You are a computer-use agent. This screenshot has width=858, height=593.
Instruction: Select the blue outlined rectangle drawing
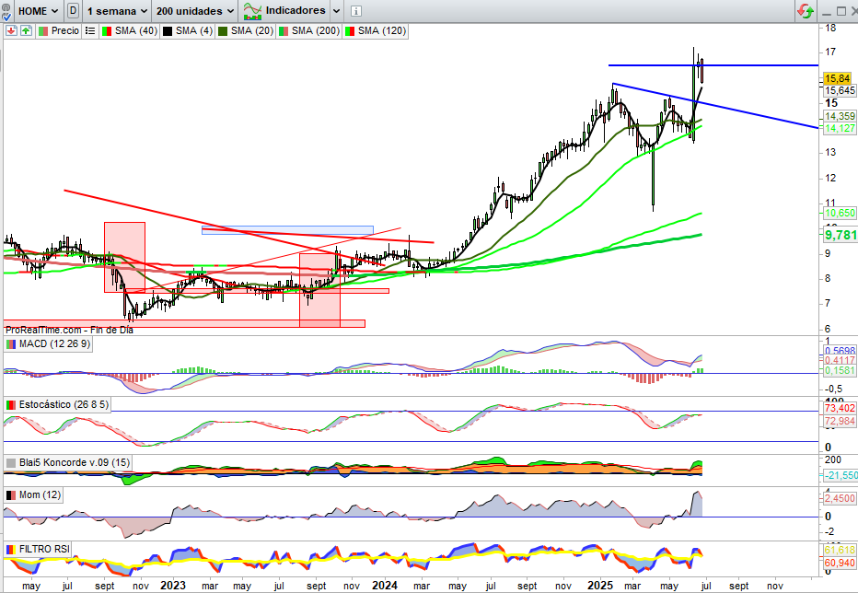point(287,230)
